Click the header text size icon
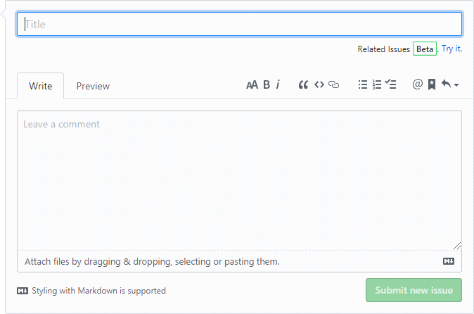This screenshot has width=474, height=314. pyautogui.click(x=252, y=85)
